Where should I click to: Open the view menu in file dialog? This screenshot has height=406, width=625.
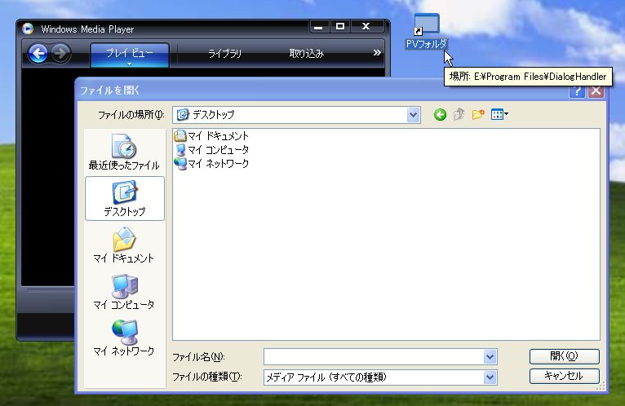[x=499, y=115]
